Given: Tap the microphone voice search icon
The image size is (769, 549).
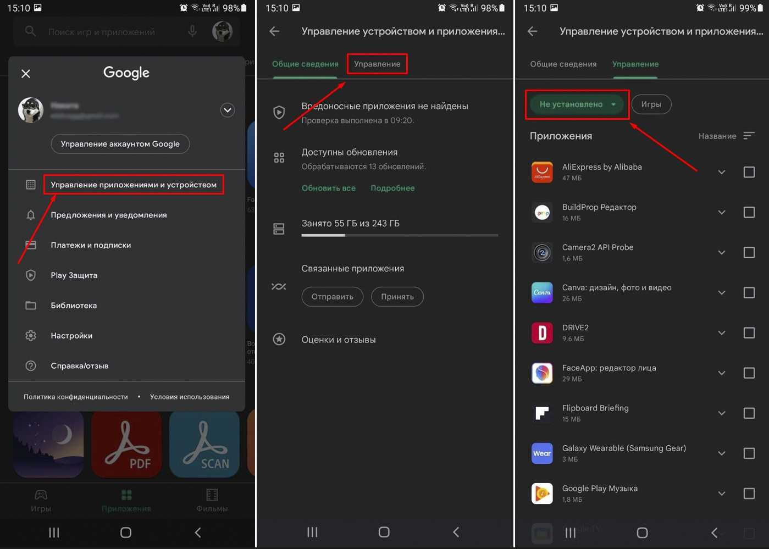Looking at the screenshot, I should pos(192,31).
